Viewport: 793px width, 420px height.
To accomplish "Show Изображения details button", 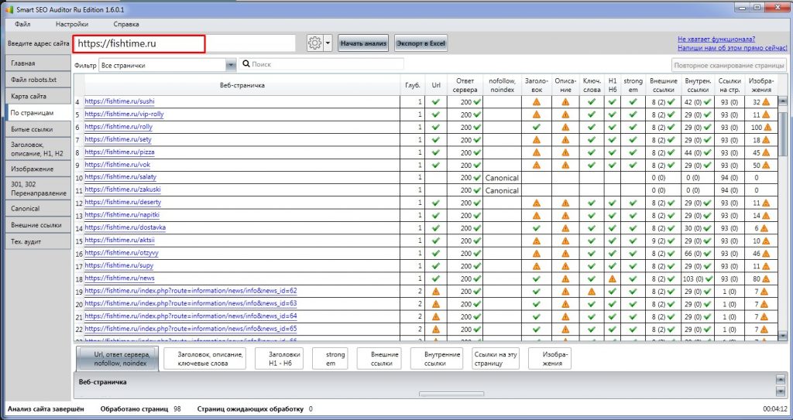I will click(x=550, y=359).
